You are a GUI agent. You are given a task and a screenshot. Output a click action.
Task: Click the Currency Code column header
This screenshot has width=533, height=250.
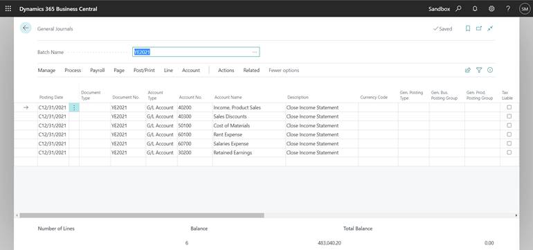pos(374,97)
